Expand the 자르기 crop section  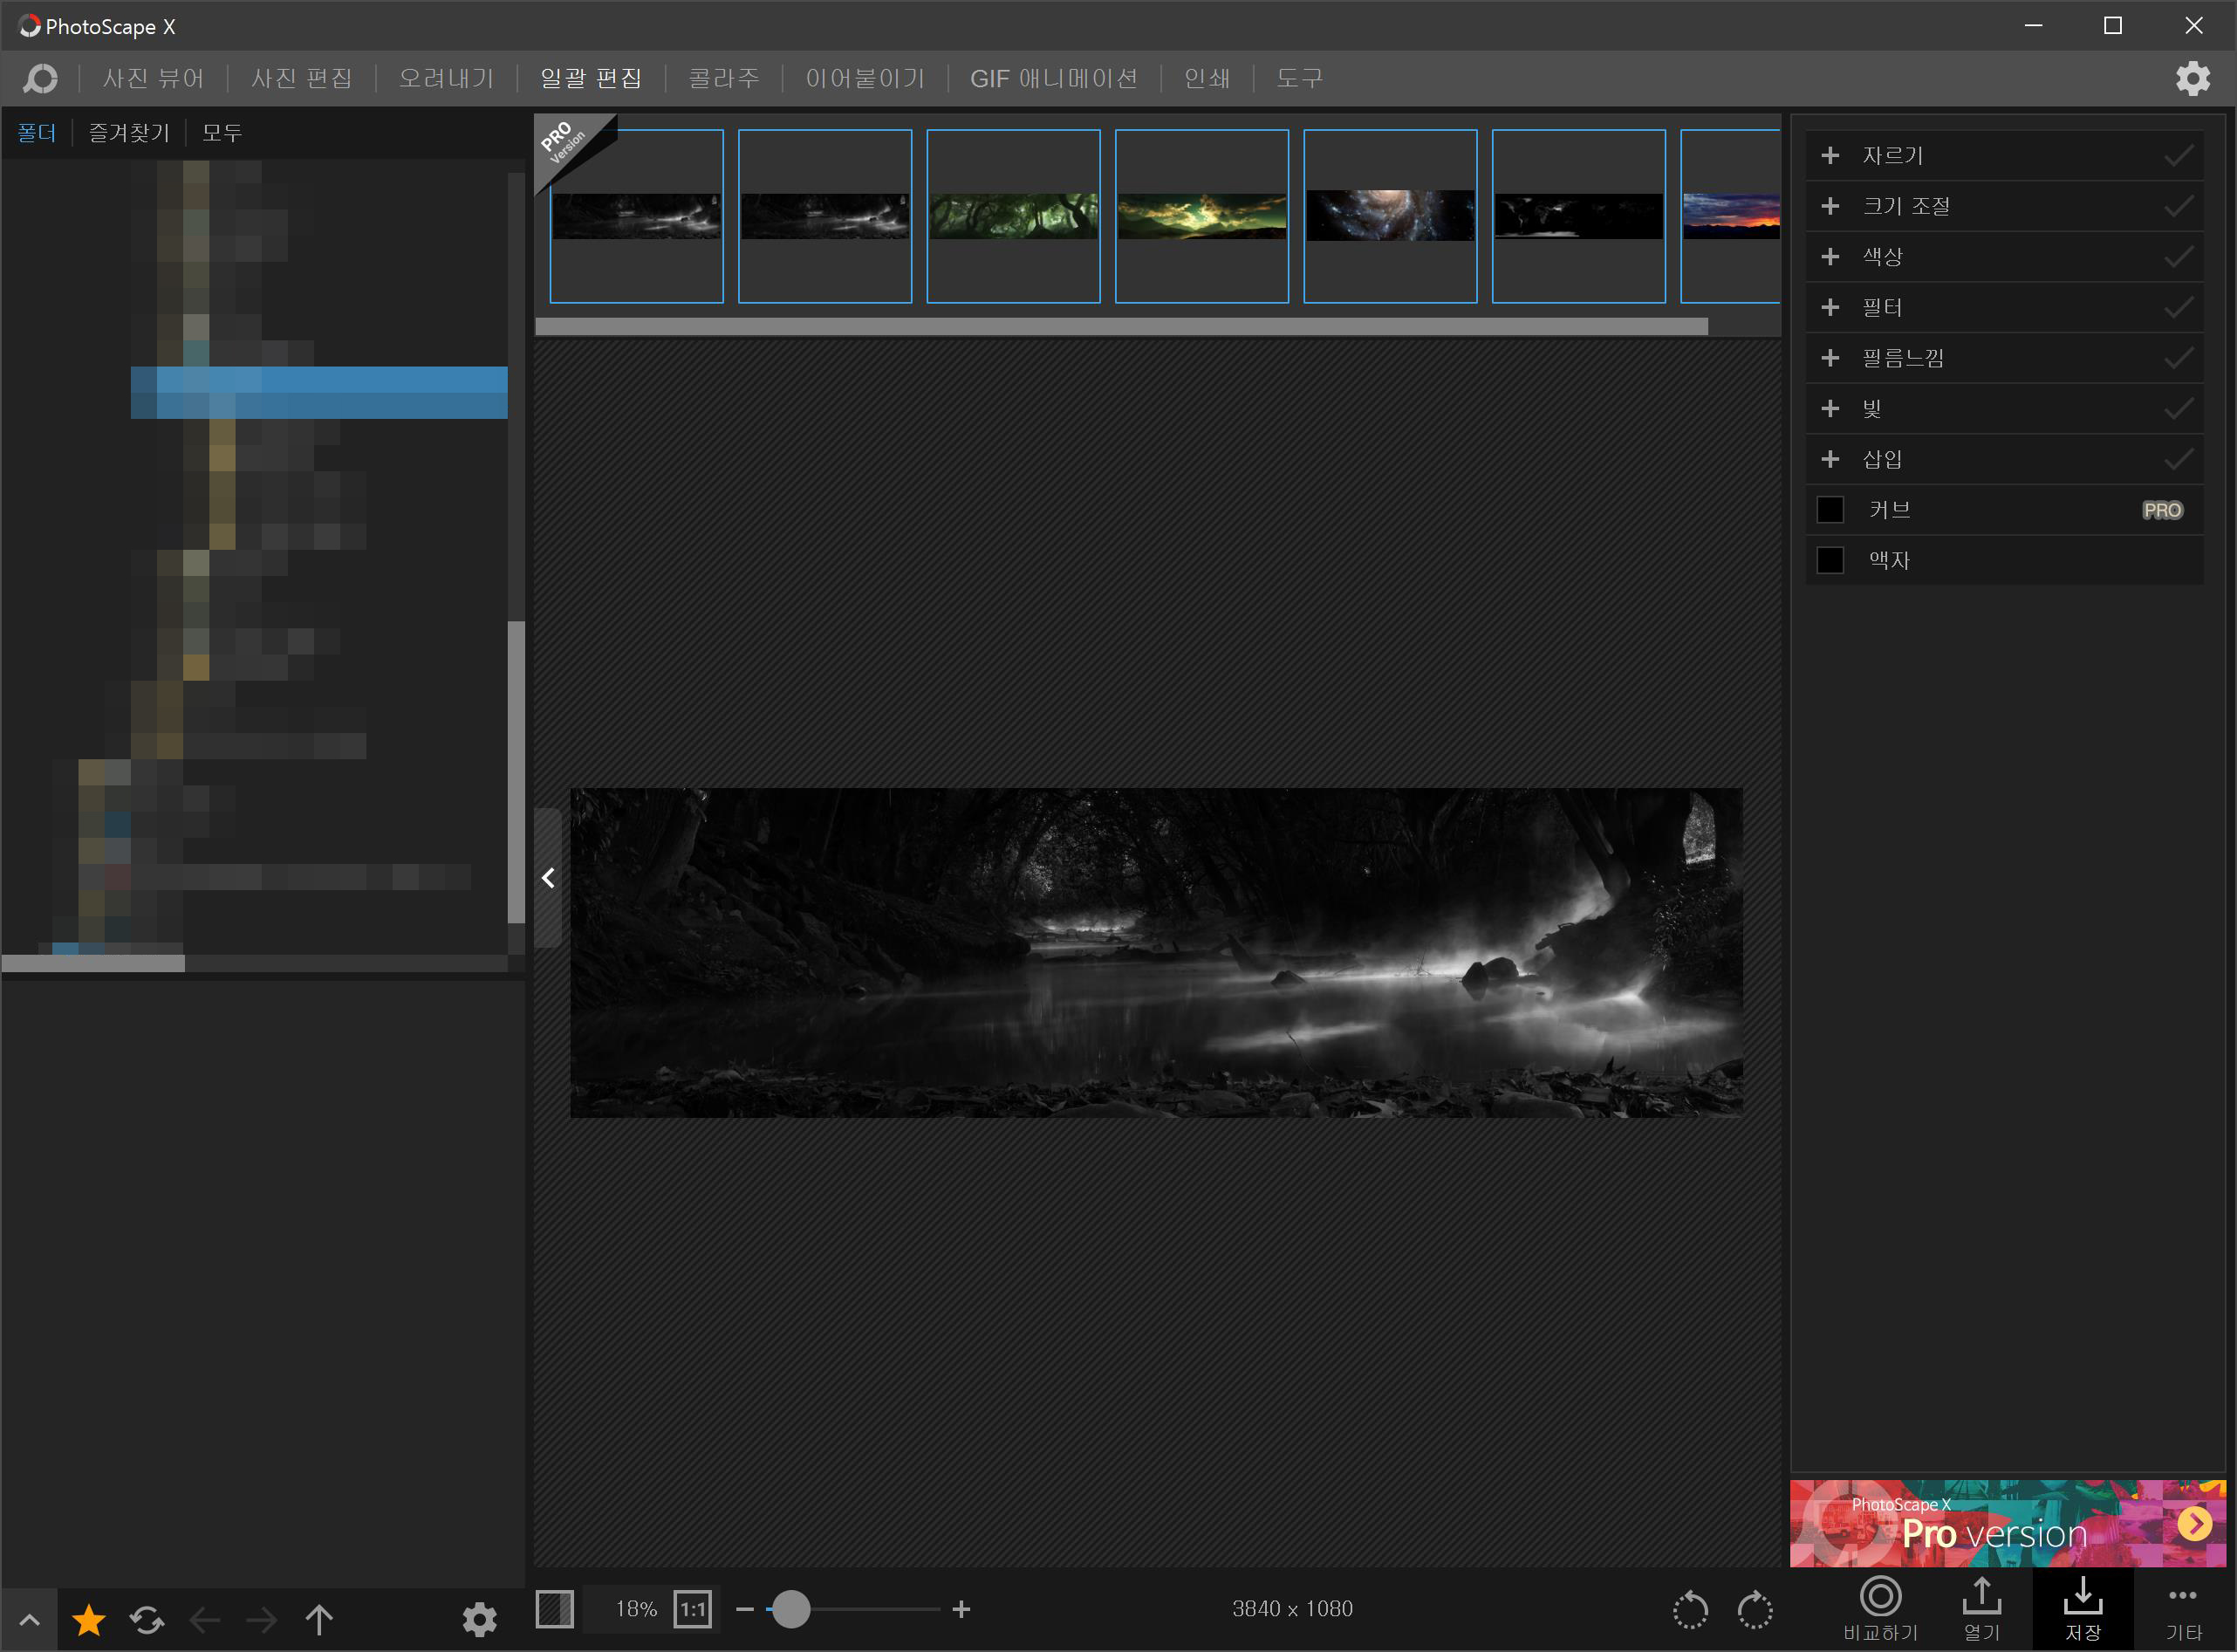(1830, 156)
